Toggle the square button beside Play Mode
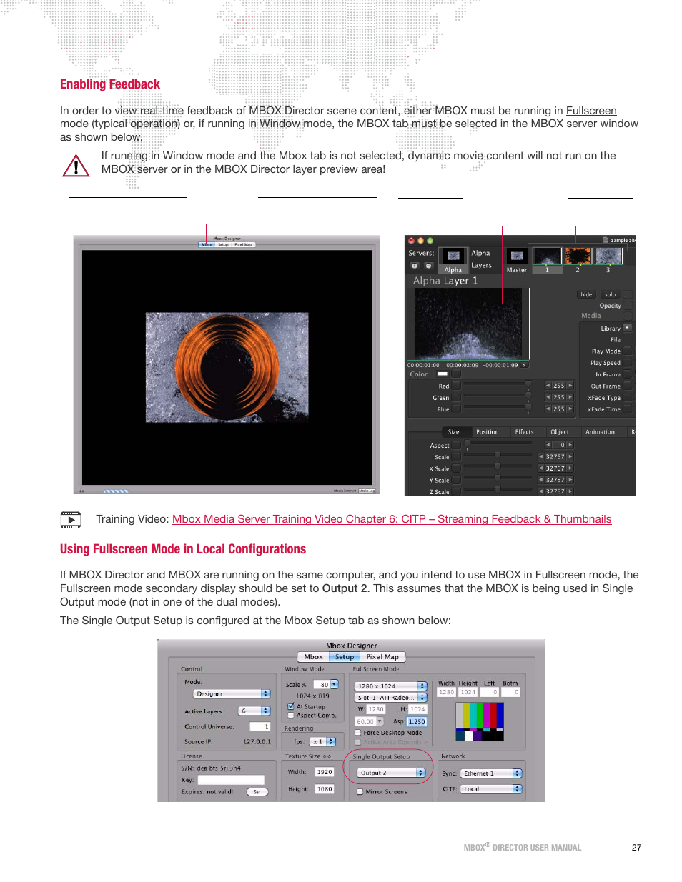 coord(628,351)
